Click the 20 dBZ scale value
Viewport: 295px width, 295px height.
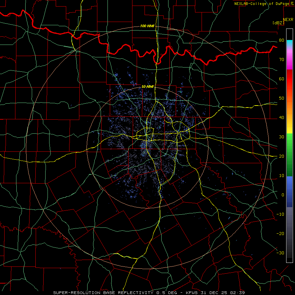click(x=282, y=156)
